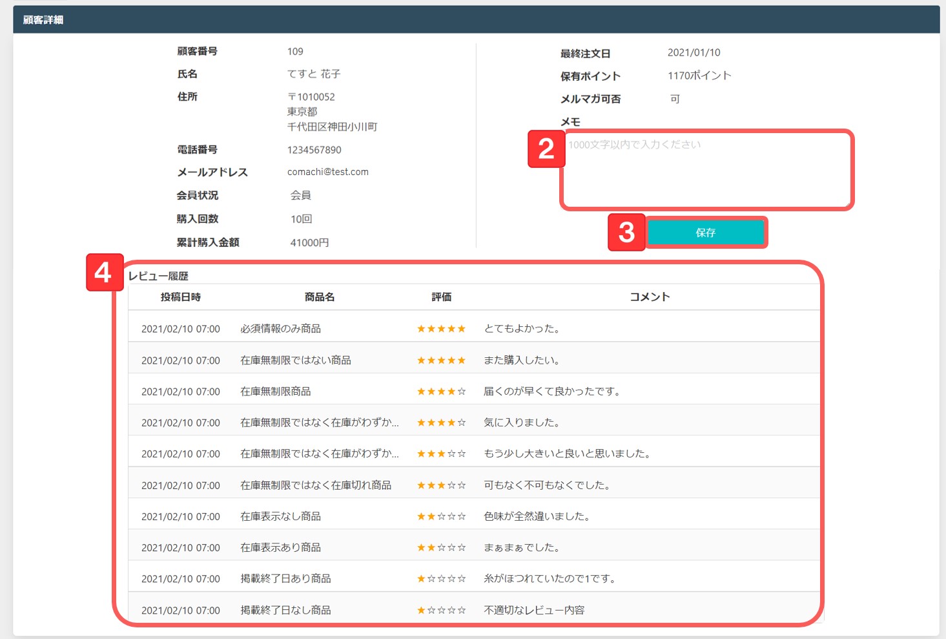
Task: Click the 在庫表示あり商品 product name
Action: click(281, 547)
